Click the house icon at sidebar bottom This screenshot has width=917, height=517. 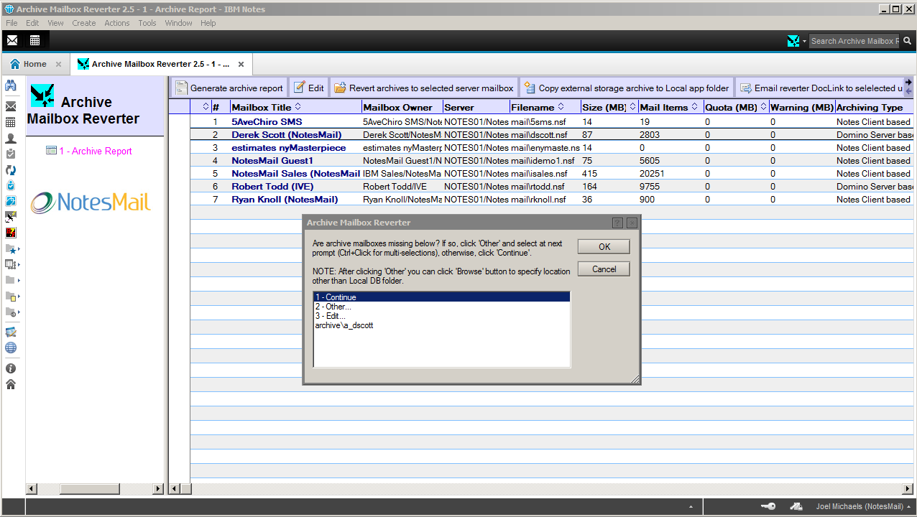[x=11, y=384]
